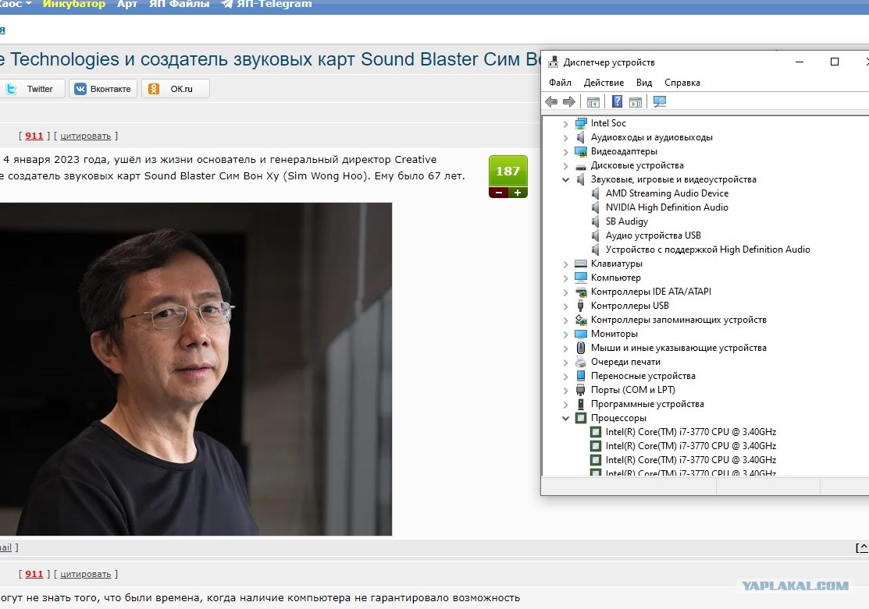Screen dimensions: 869x609
Task: Expand the Видеоадаптеры tree node
Action: click(x=565, y=151)
